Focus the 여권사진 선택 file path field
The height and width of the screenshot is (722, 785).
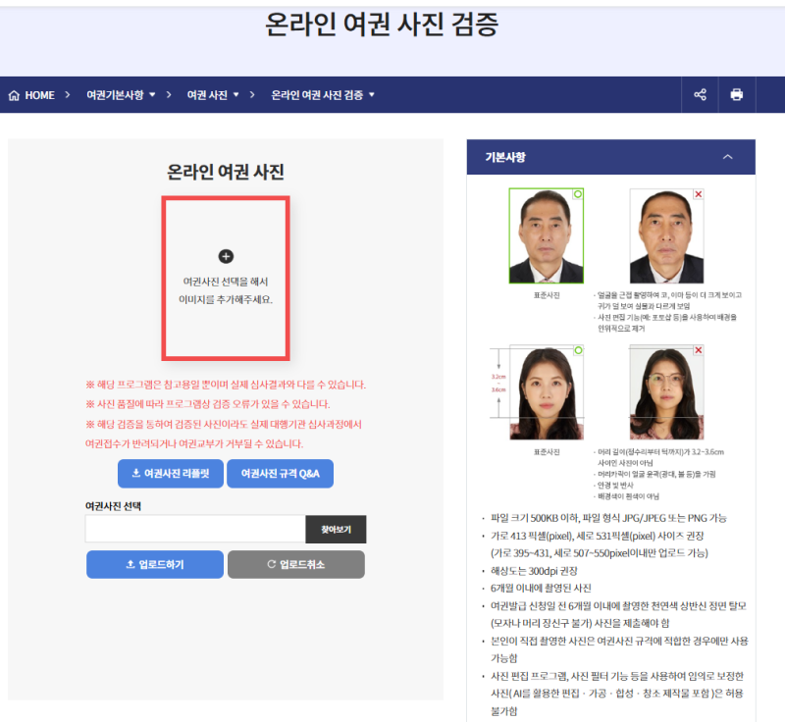(x=195, y=529)
